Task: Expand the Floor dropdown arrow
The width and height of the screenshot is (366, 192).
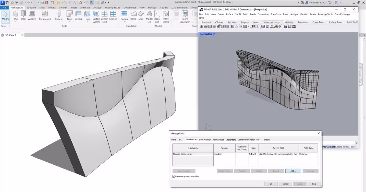Action: pos(87,21)
